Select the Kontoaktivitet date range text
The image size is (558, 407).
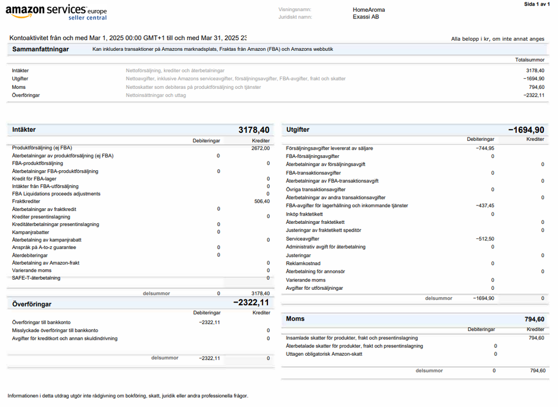click(x=128, y=38)
